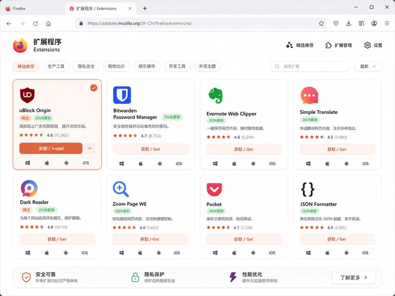This screenshot has height=296, width=395.
Task: Click the Windows platform icon under uBlock Origin
Action: 28,163
